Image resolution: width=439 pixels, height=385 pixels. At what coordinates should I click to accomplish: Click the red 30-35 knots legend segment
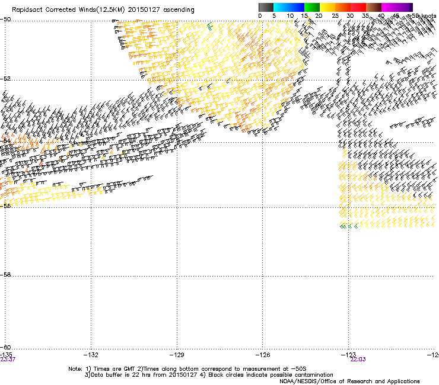(x=358, y=7)
